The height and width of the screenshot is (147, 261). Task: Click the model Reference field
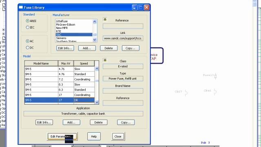(123, 103)
